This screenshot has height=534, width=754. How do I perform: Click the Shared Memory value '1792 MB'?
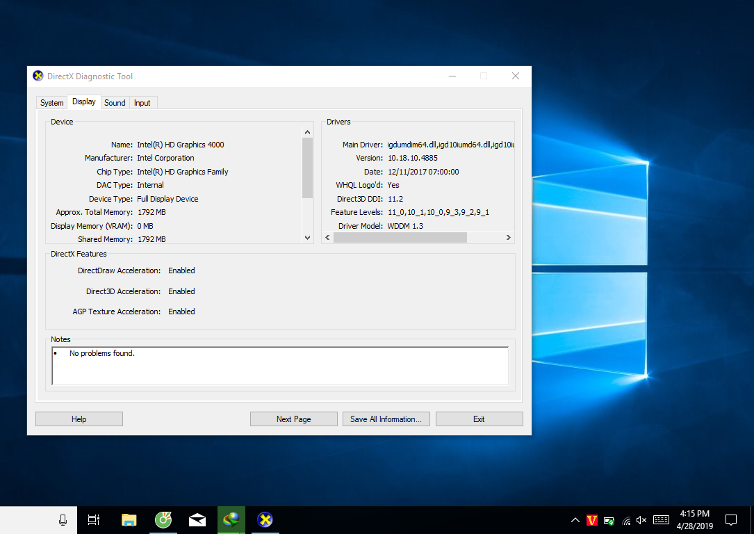(x=151, y=239)
